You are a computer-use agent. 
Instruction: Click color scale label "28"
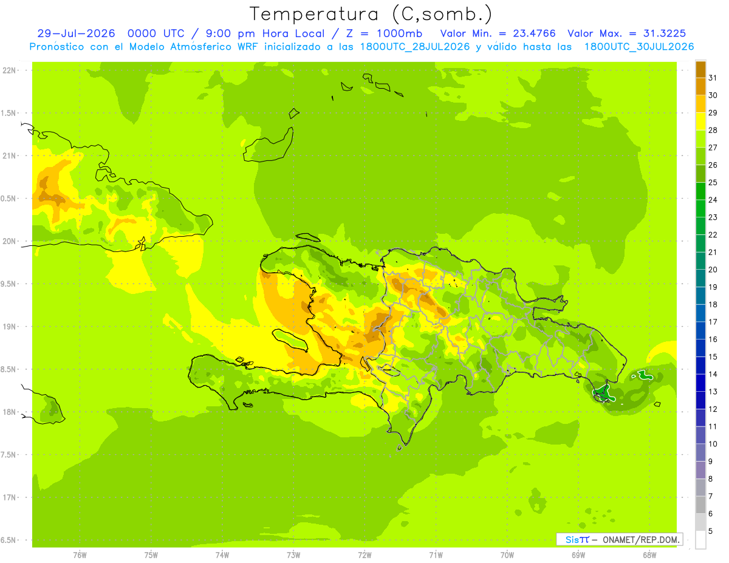[x=713, y=130]
